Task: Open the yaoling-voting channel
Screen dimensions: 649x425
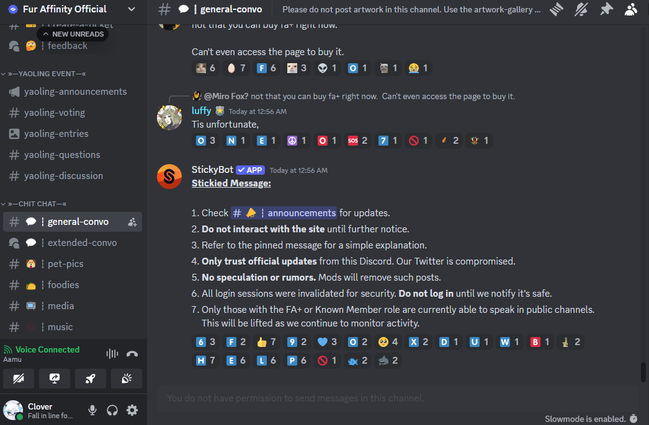Action: coord(73,113)
